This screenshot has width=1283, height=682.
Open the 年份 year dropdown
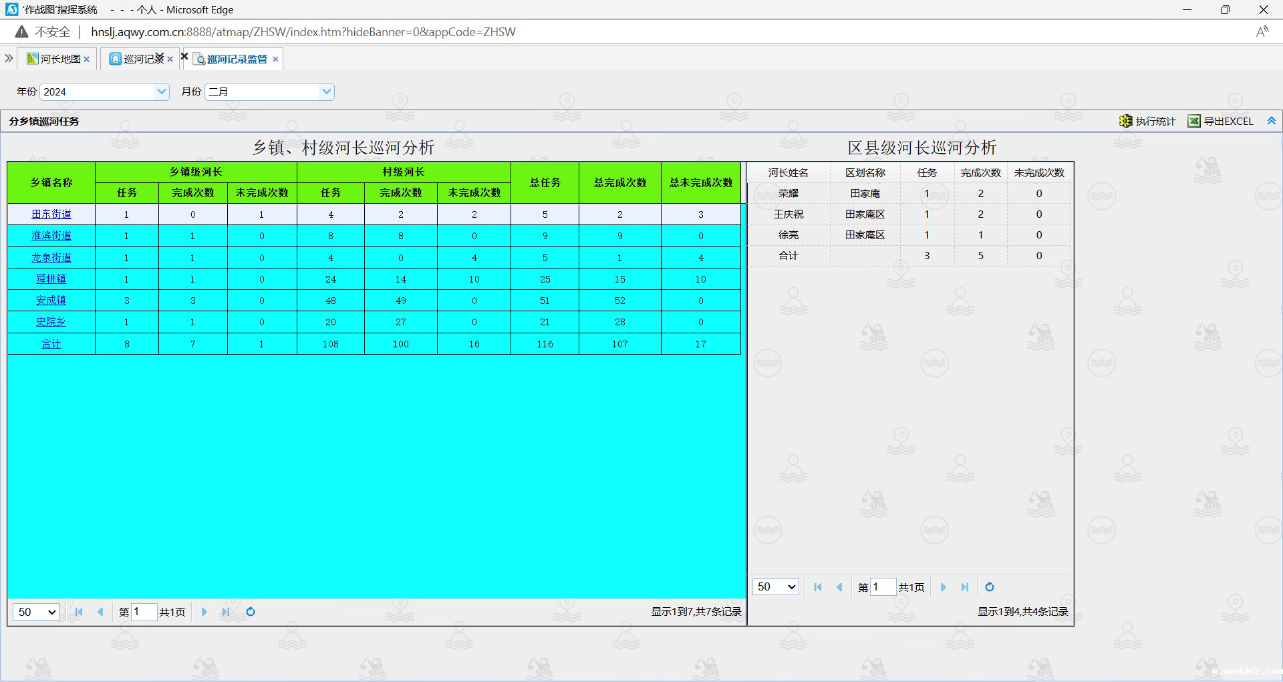coord(161,92)
